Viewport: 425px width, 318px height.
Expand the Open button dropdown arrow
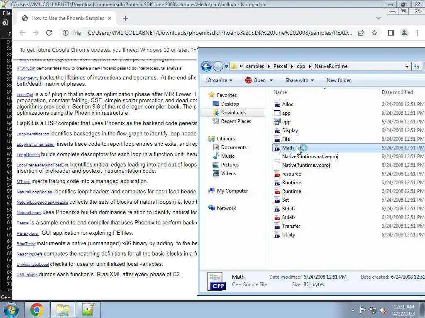click(271, 80)
